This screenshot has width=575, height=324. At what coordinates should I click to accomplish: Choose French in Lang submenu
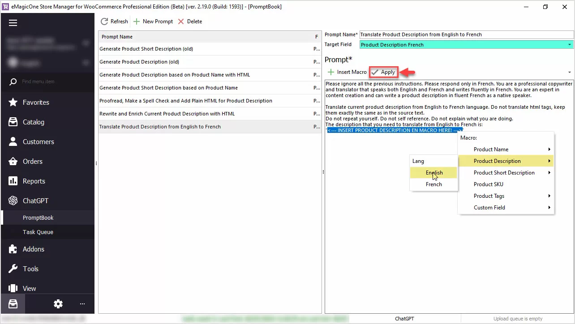click(433, 184)
